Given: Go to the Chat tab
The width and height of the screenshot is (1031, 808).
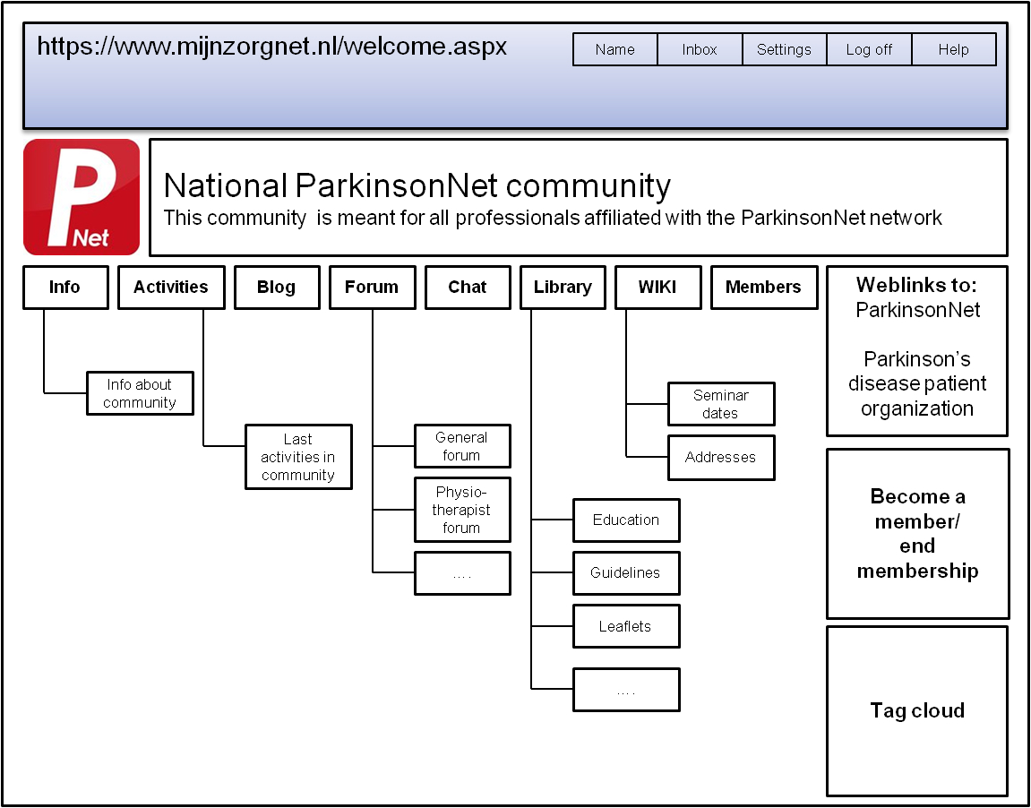Looking at the screenshot, I should point(467,288).
